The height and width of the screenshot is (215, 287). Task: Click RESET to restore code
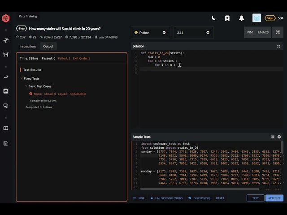(x=220, y=198)
